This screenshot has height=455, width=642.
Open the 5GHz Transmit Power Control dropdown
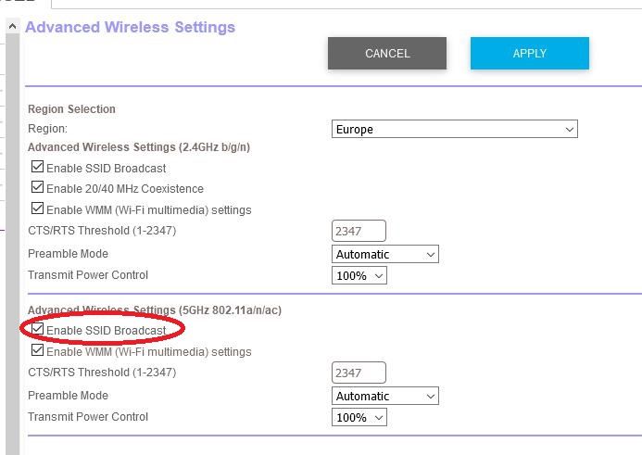coord(359,417)
